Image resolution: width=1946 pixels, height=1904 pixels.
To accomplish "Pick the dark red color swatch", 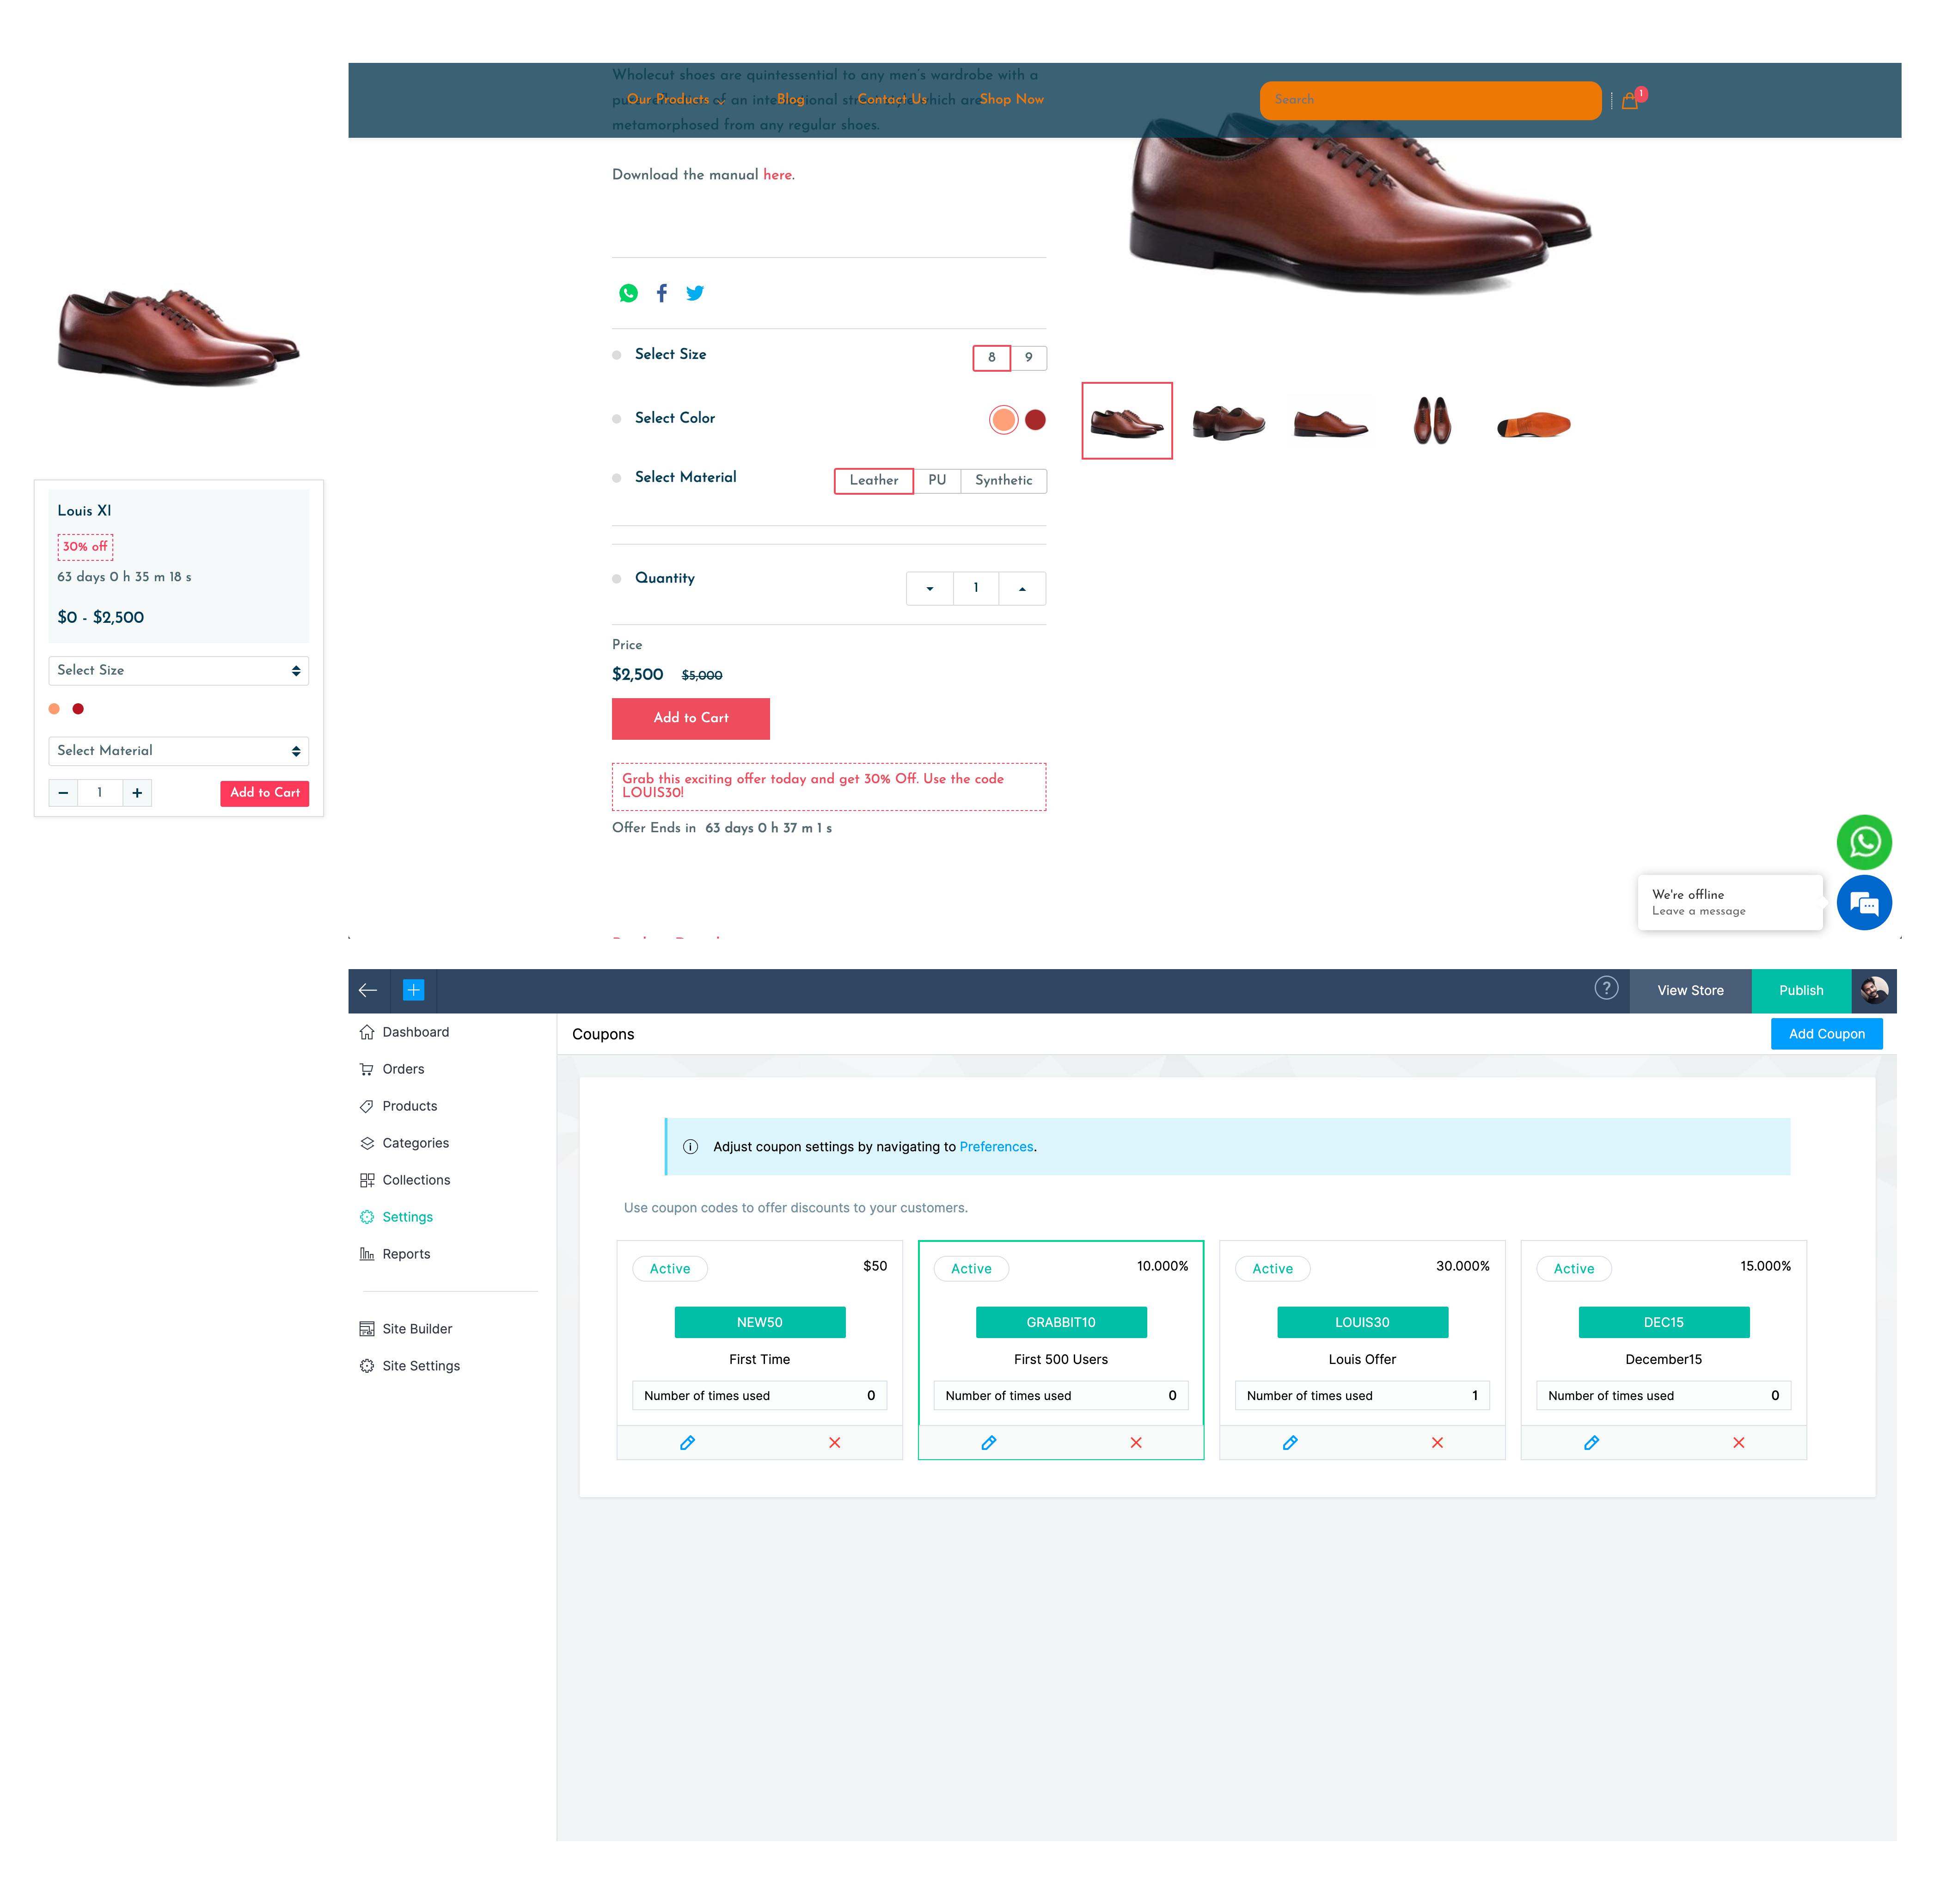I will (1035, 420).
